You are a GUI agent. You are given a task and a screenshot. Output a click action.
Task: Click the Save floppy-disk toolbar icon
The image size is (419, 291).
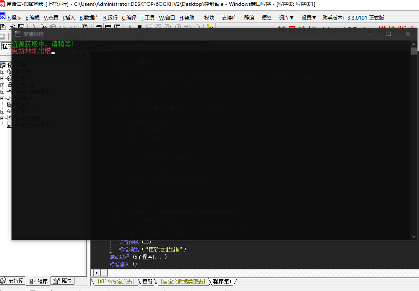coord(21,27)
